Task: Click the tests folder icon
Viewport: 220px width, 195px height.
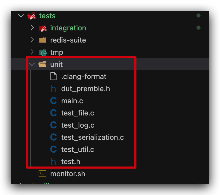Action: pos(31,16)
